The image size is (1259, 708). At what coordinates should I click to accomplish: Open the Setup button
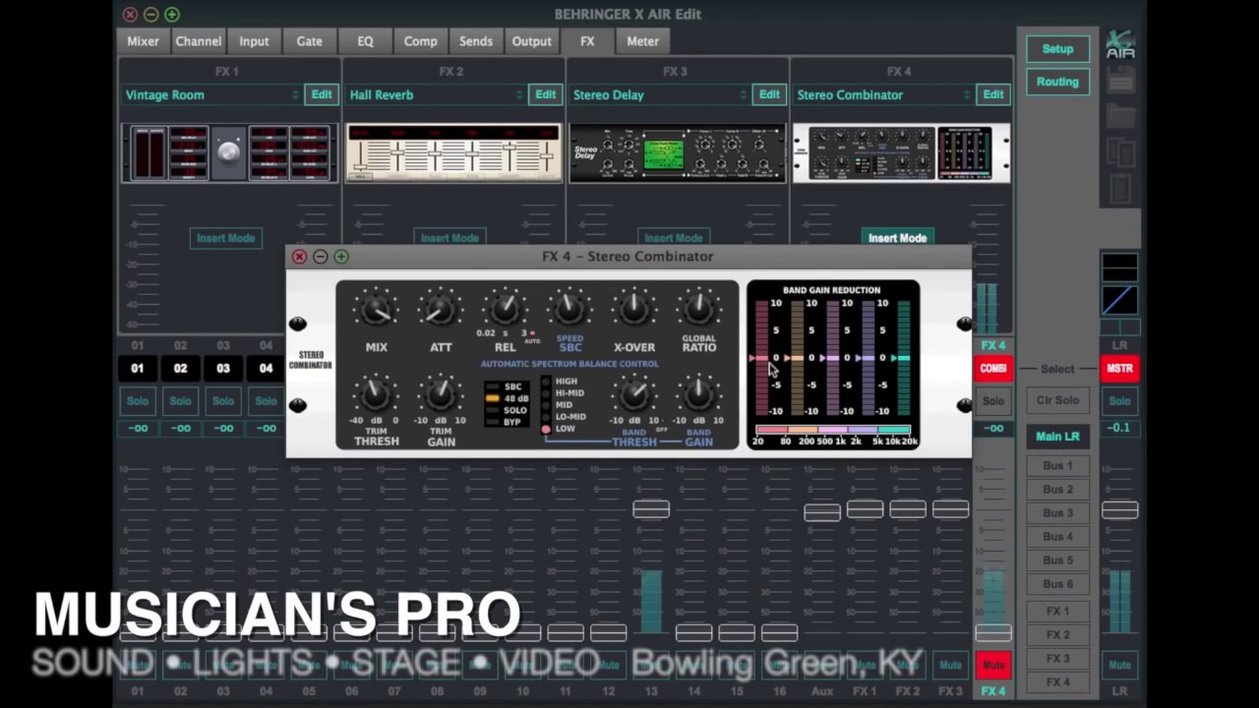pyautogui.click(x=1057, y=49)
